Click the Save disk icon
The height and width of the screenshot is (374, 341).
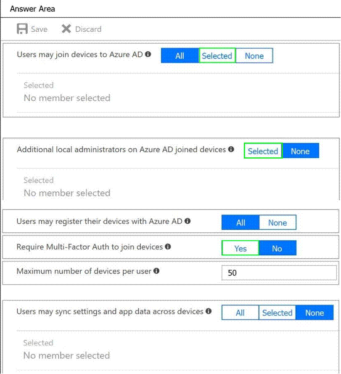pos(22,29)
